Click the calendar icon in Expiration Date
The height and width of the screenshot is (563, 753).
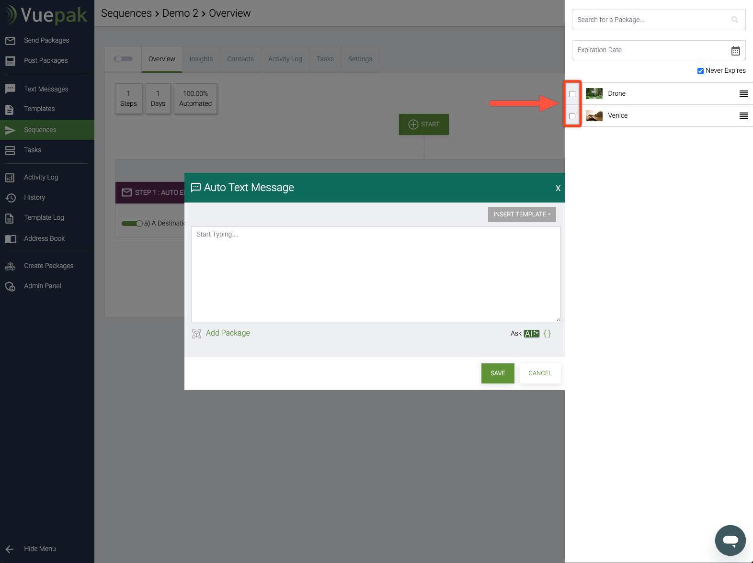735,51
